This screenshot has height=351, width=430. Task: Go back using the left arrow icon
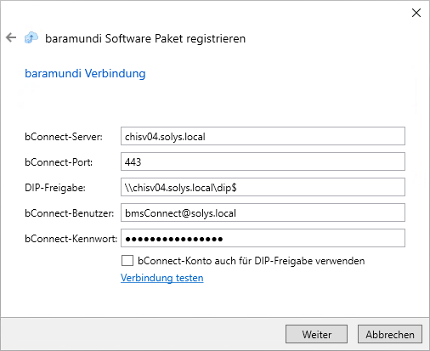pyautogui.click(x=11, y=37)
